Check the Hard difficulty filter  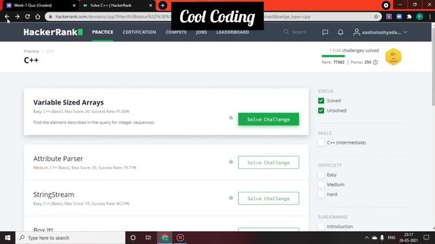click(x=321, y=195)
